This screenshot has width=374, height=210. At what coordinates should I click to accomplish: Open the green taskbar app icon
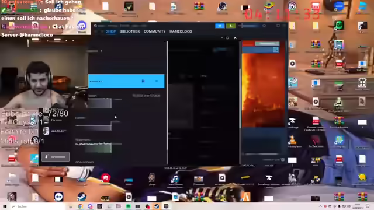click(128, 206)
